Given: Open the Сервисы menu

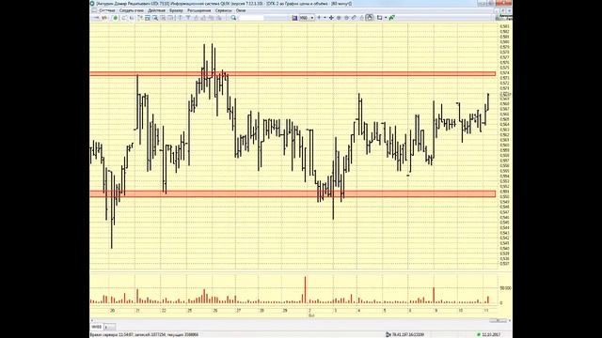Looking at the screenshot, I should pyautogui.click(x=223, y=10).
